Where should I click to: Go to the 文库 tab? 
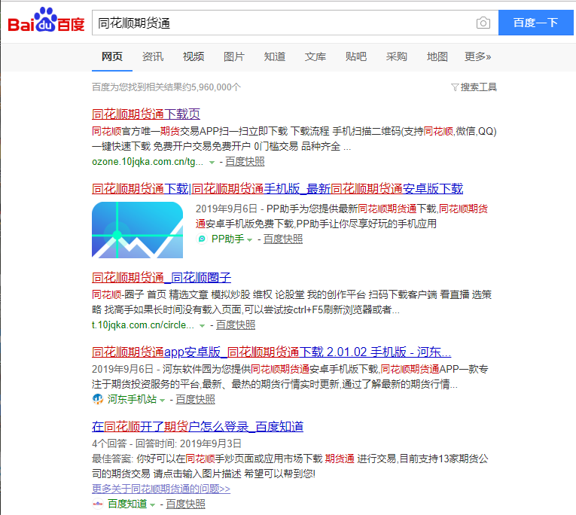[x=315, y=56]
